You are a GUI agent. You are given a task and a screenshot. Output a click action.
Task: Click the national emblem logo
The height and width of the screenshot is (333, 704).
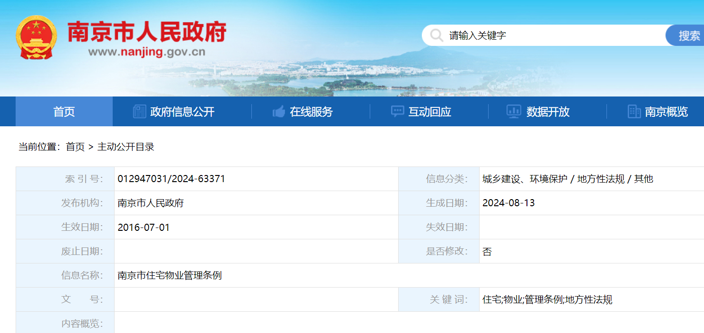click(36, 37)
